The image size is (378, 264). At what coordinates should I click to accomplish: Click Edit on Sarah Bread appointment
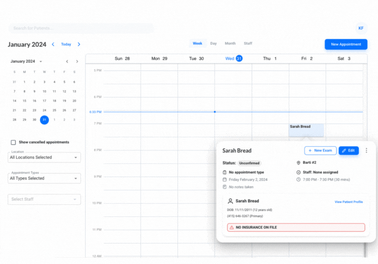point(349,150)
